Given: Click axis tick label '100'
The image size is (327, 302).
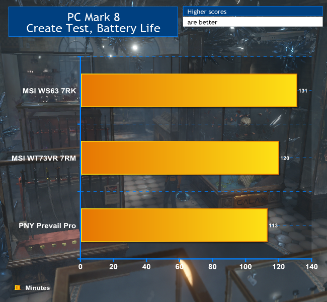Looking at the screenshot, I should pyautogui.click(x=246, y=267).
